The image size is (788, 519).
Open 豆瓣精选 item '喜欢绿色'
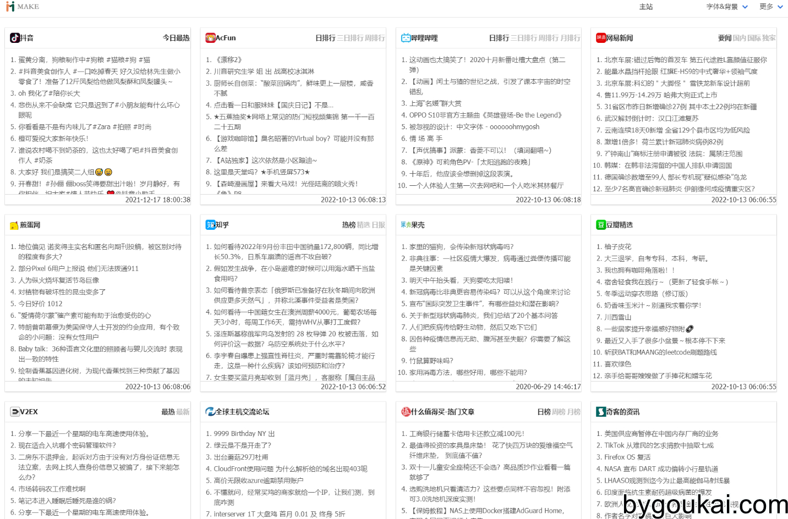pyautogui.click(x=618, y=364)
